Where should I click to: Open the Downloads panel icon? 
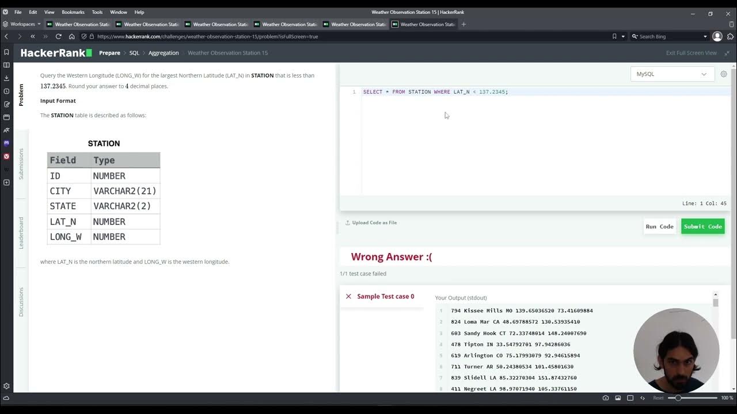pos(6,78)
